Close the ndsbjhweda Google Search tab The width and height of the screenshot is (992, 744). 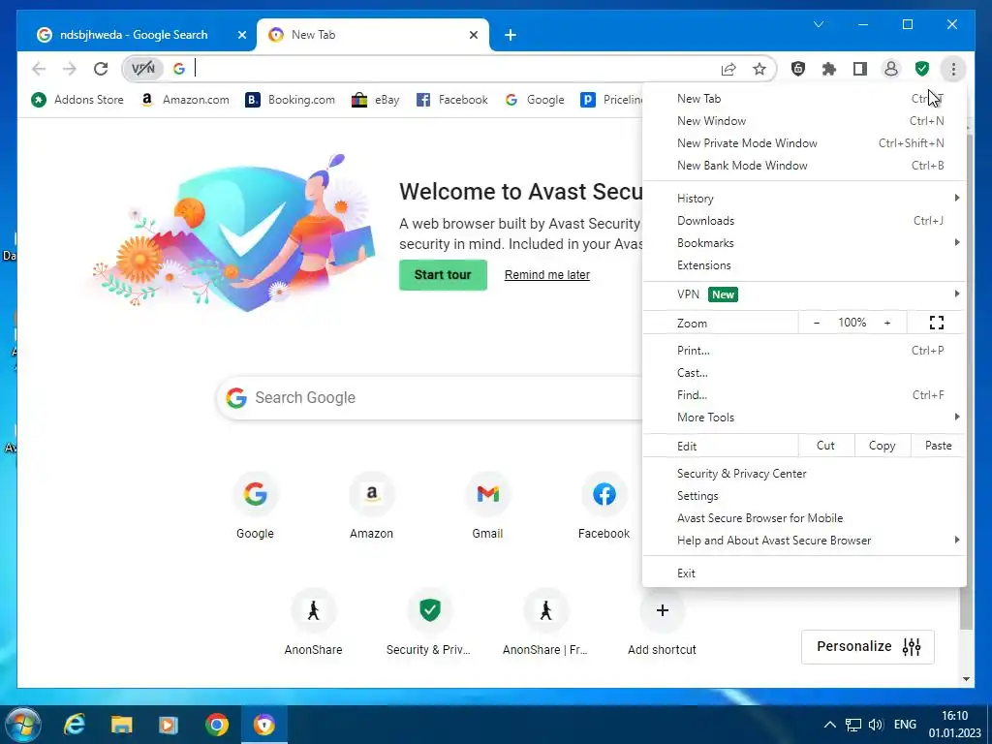(x=241, y=35)
